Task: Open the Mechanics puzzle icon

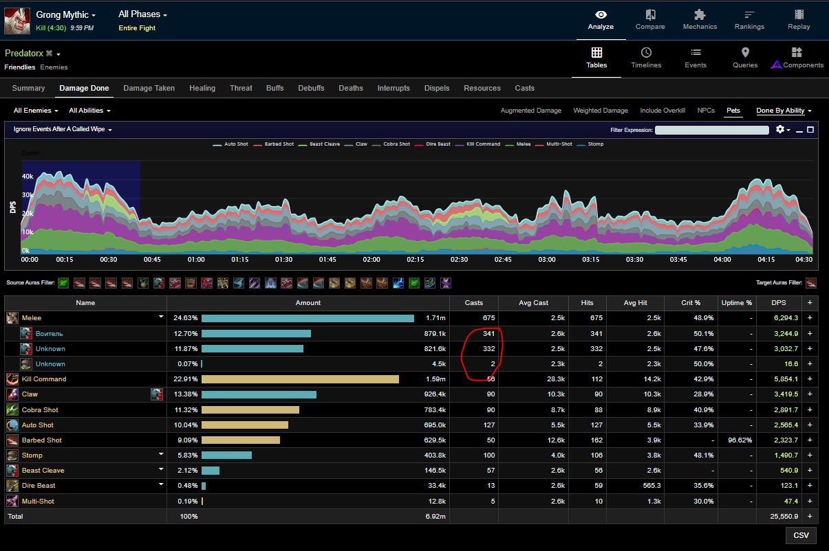Action: pyautogui.click(x=700, y=15)
